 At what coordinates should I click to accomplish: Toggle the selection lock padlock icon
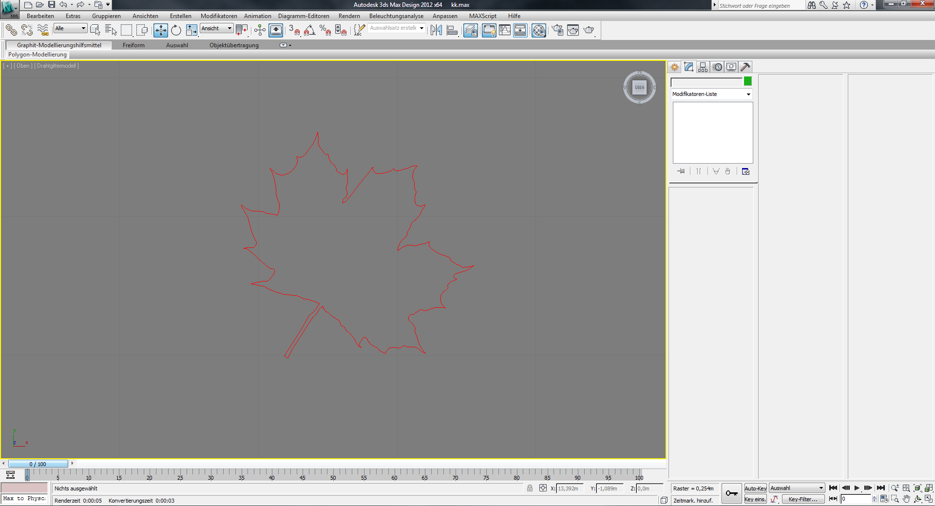click(x=530, y=488)
